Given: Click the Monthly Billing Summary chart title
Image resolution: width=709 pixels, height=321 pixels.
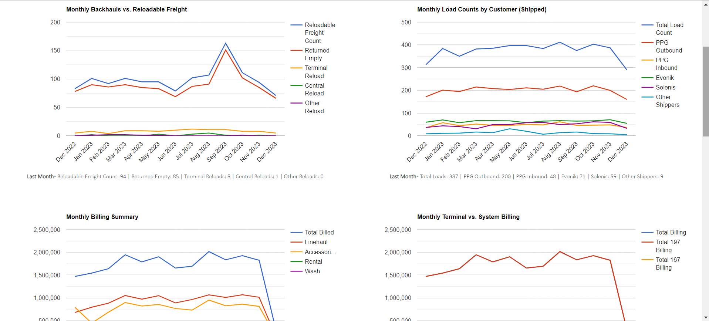Looking at the screenshot, I should [x=102, y=217].
